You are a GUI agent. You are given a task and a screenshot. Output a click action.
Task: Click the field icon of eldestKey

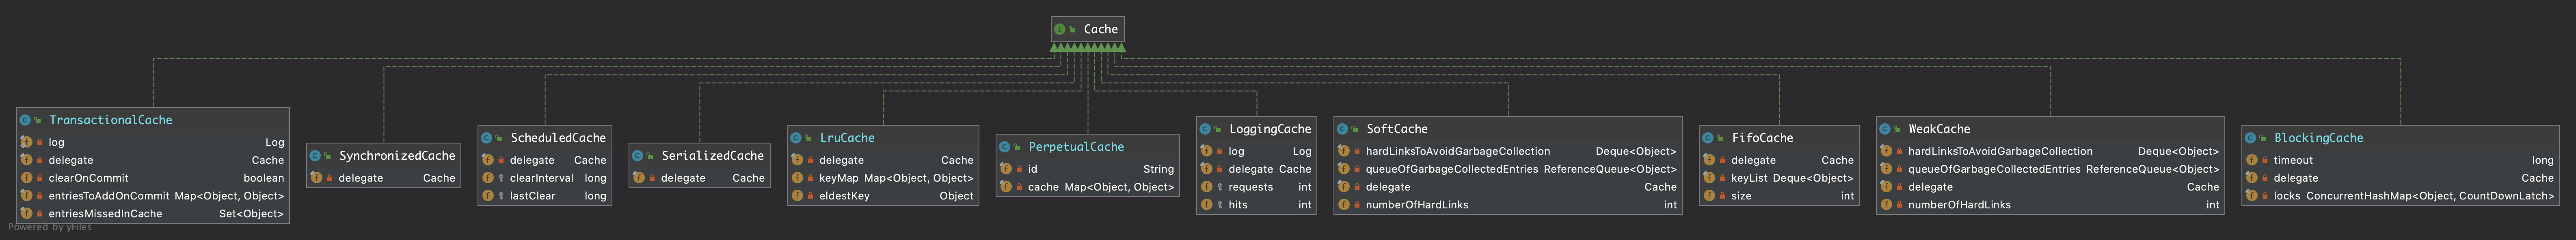797,196
